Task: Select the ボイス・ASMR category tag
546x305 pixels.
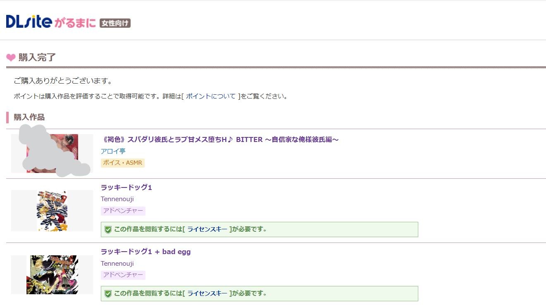Action: coord(122,163)
